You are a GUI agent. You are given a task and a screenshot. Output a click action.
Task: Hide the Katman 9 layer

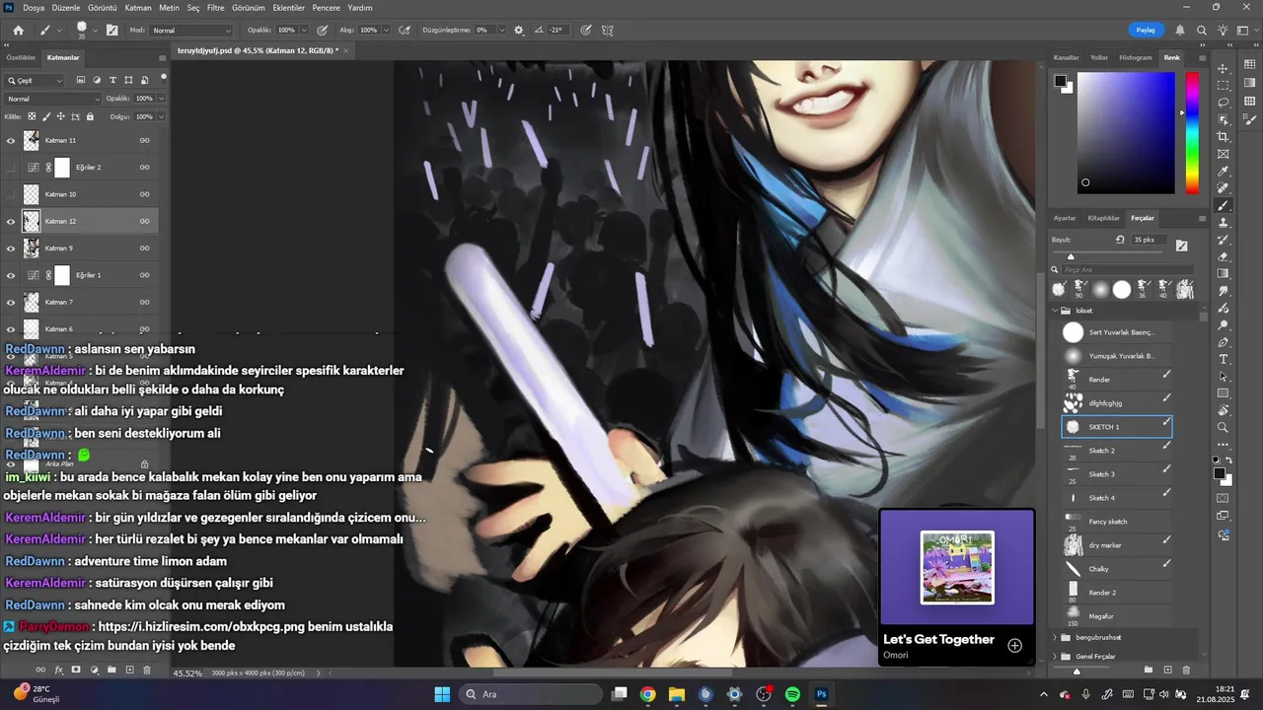pyautogui.click(x=11, y=248)
